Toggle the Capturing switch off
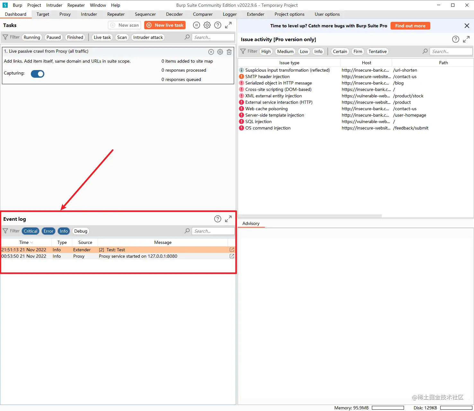Viewport: 474px width, 411px height. click(x=38, y=74)
